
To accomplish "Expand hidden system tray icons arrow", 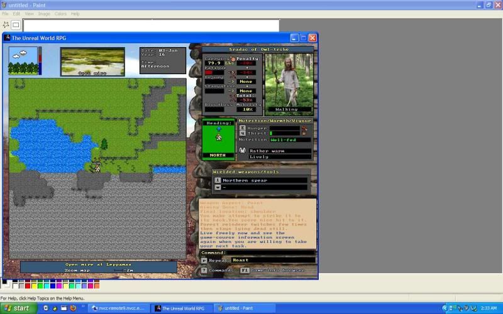I will 445,308.
